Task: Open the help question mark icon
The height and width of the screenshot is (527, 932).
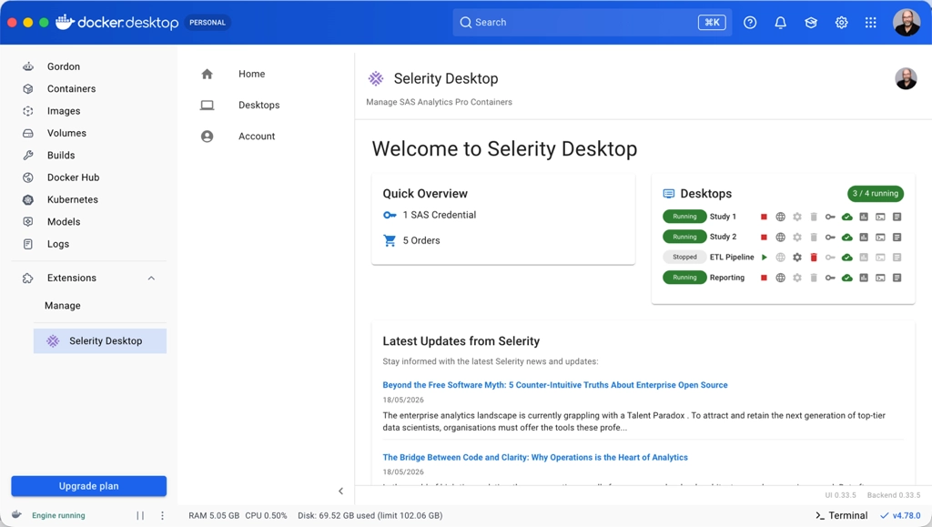Action: [750, 23]
